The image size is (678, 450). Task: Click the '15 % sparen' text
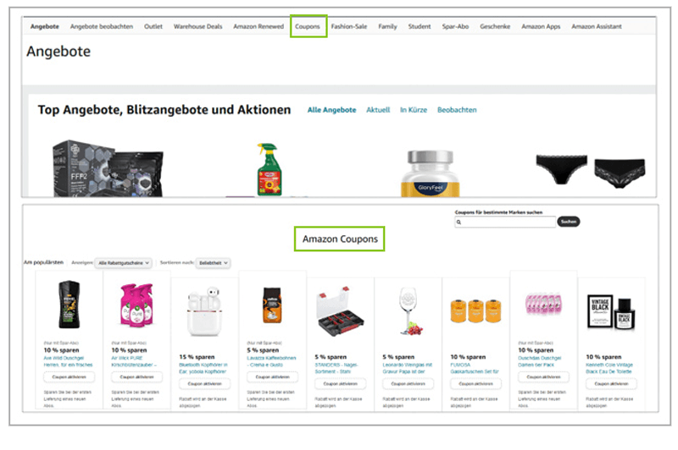tap(197, 357)
